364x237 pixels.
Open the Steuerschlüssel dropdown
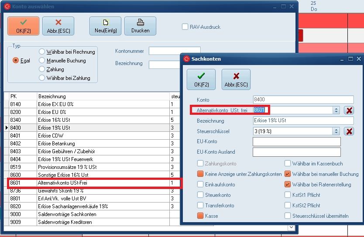336,131
